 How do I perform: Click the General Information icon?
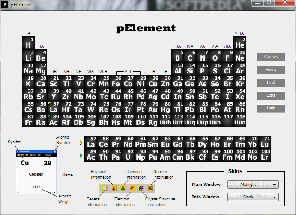[105, 188]
